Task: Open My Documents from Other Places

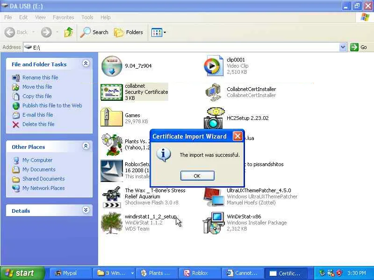Action: pos(39,169)
